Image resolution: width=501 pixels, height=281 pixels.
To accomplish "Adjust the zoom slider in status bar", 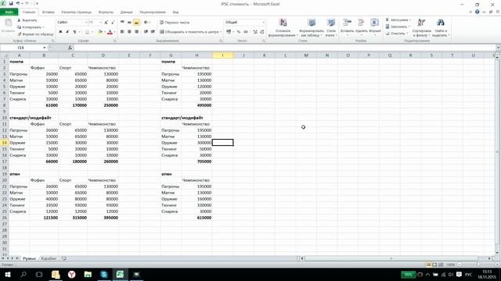I will (x=478, y=265).
